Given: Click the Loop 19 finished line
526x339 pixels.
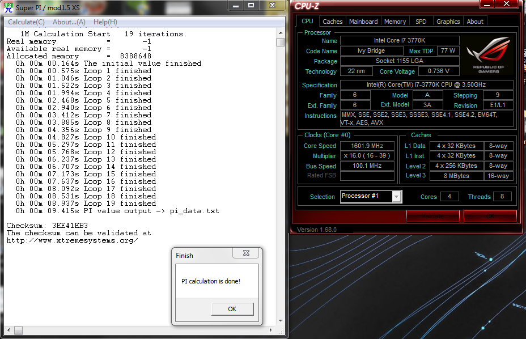Looking at the screenshot, I should [x=86, y=204].
